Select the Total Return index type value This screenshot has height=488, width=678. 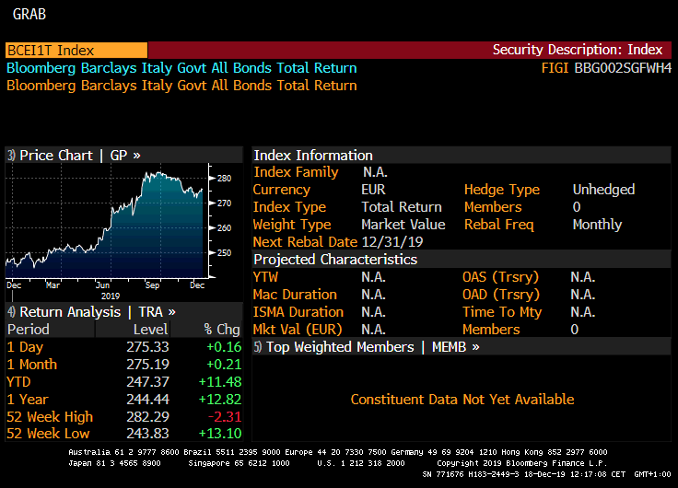[402, 207]
